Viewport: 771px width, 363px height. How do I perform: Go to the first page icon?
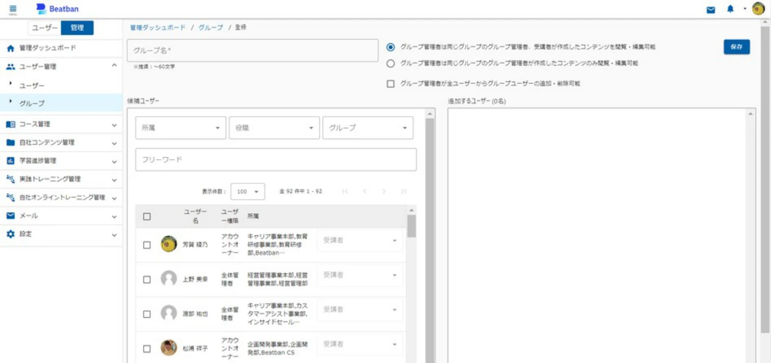point(345,191)
